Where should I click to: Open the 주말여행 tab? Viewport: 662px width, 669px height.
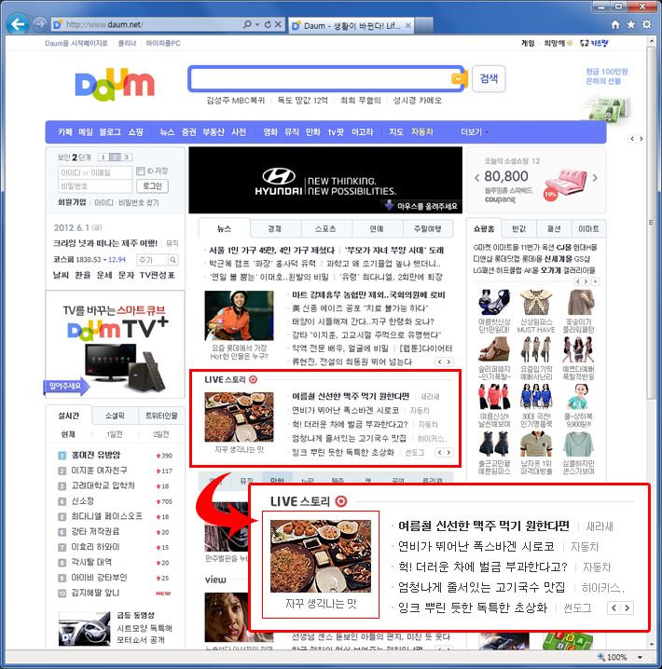coord(427,228)
